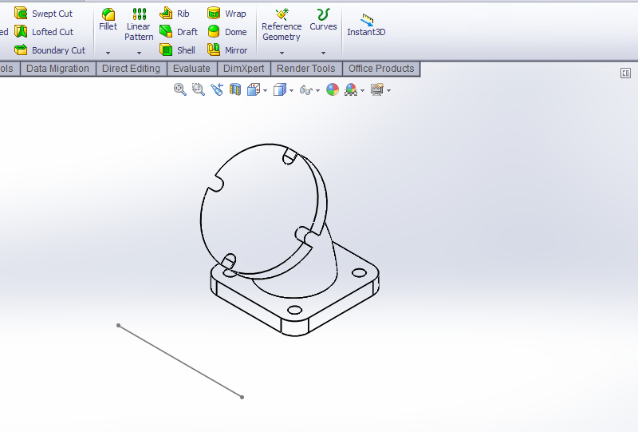
Task: Click Hide/Show Items glasses icon
Action: (306, 90)
